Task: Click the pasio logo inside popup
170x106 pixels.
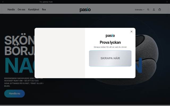Action: (x=110, y=36)
